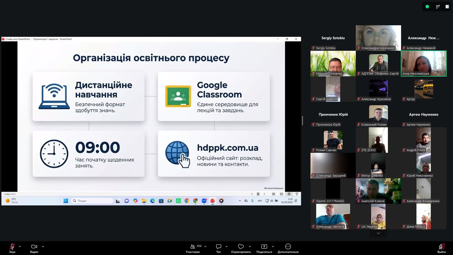Open the AI Companion pen icon
Image resolution: width=453 pixels, height=255 pixels.
pos(438,6)
